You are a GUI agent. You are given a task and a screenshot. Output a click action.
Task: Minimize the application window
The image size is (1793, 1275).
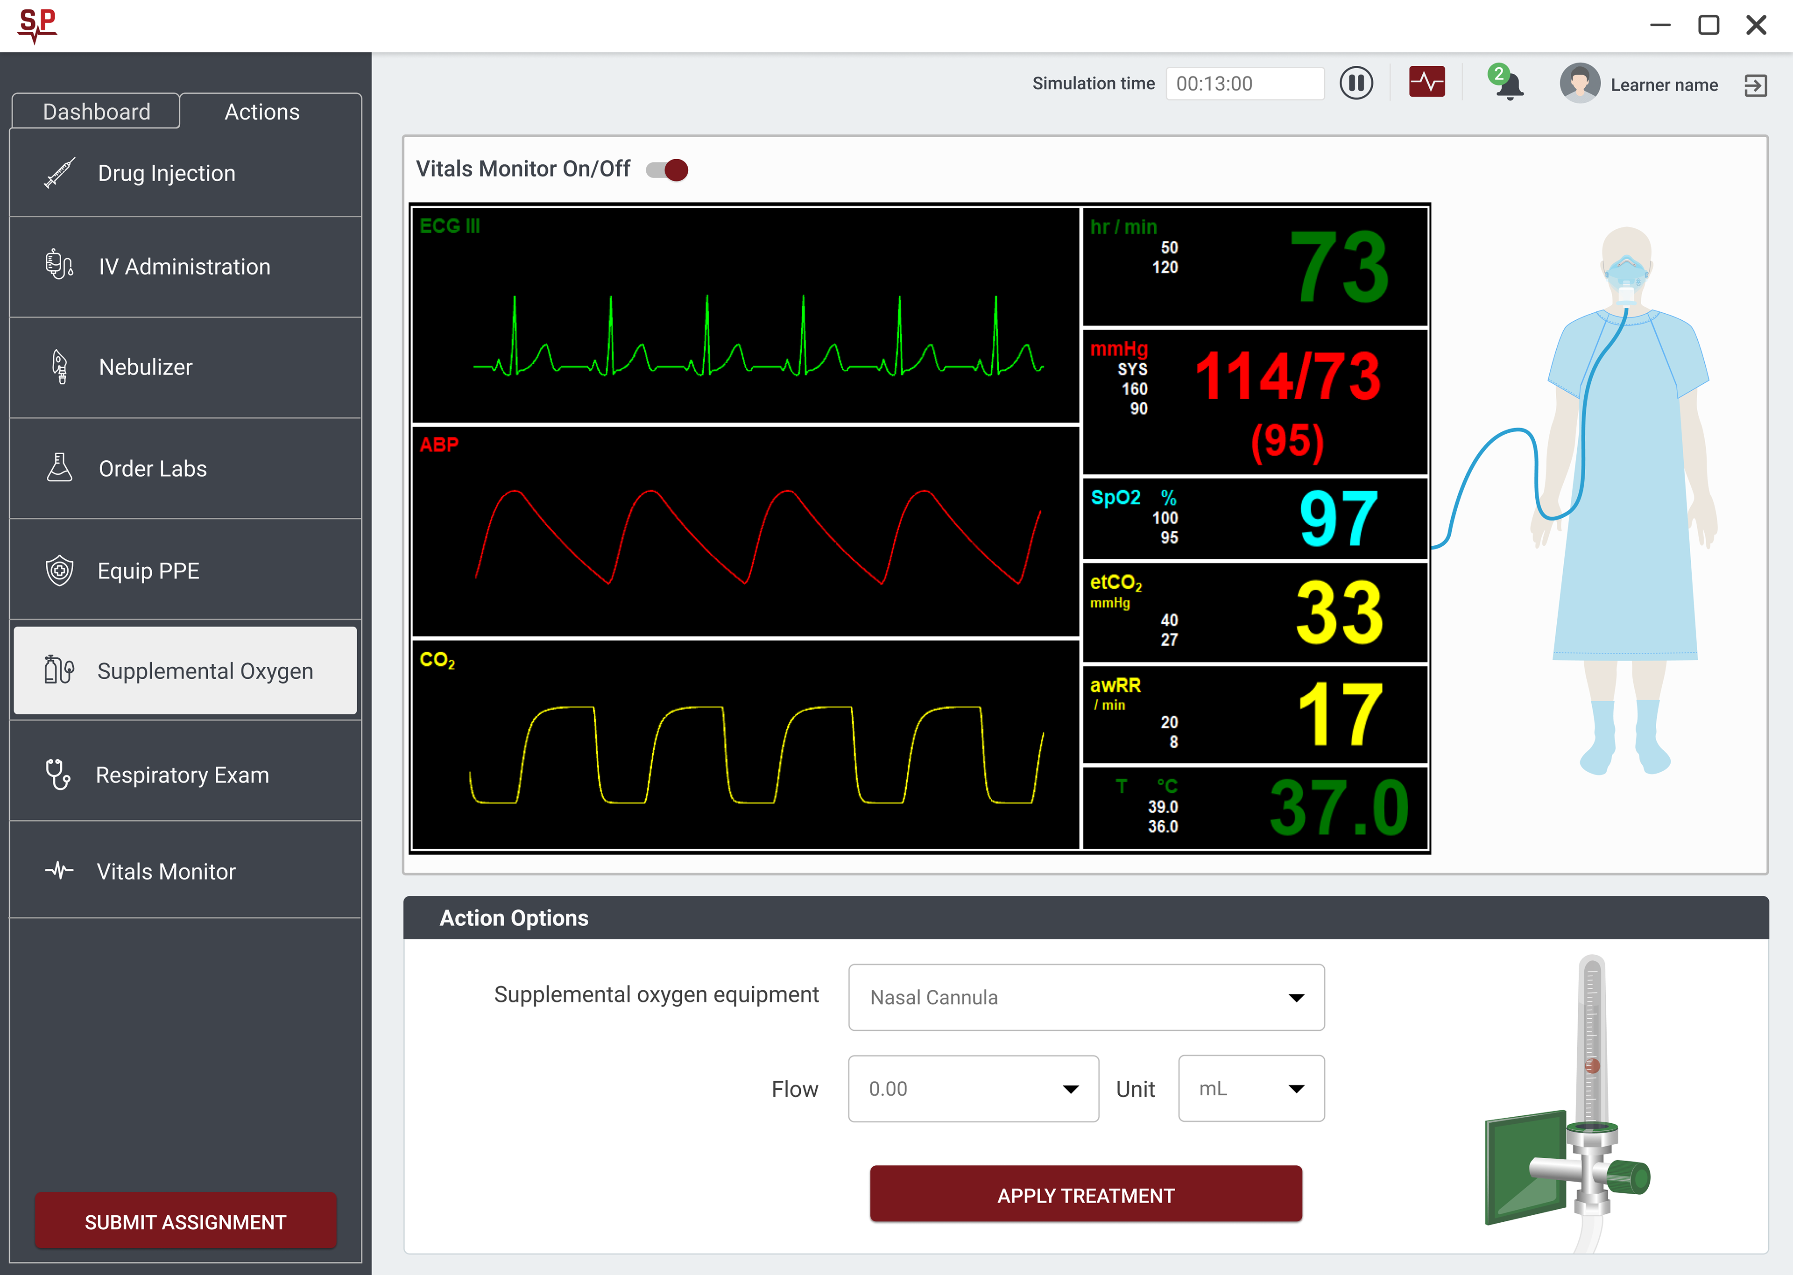tap(1660, 25)
